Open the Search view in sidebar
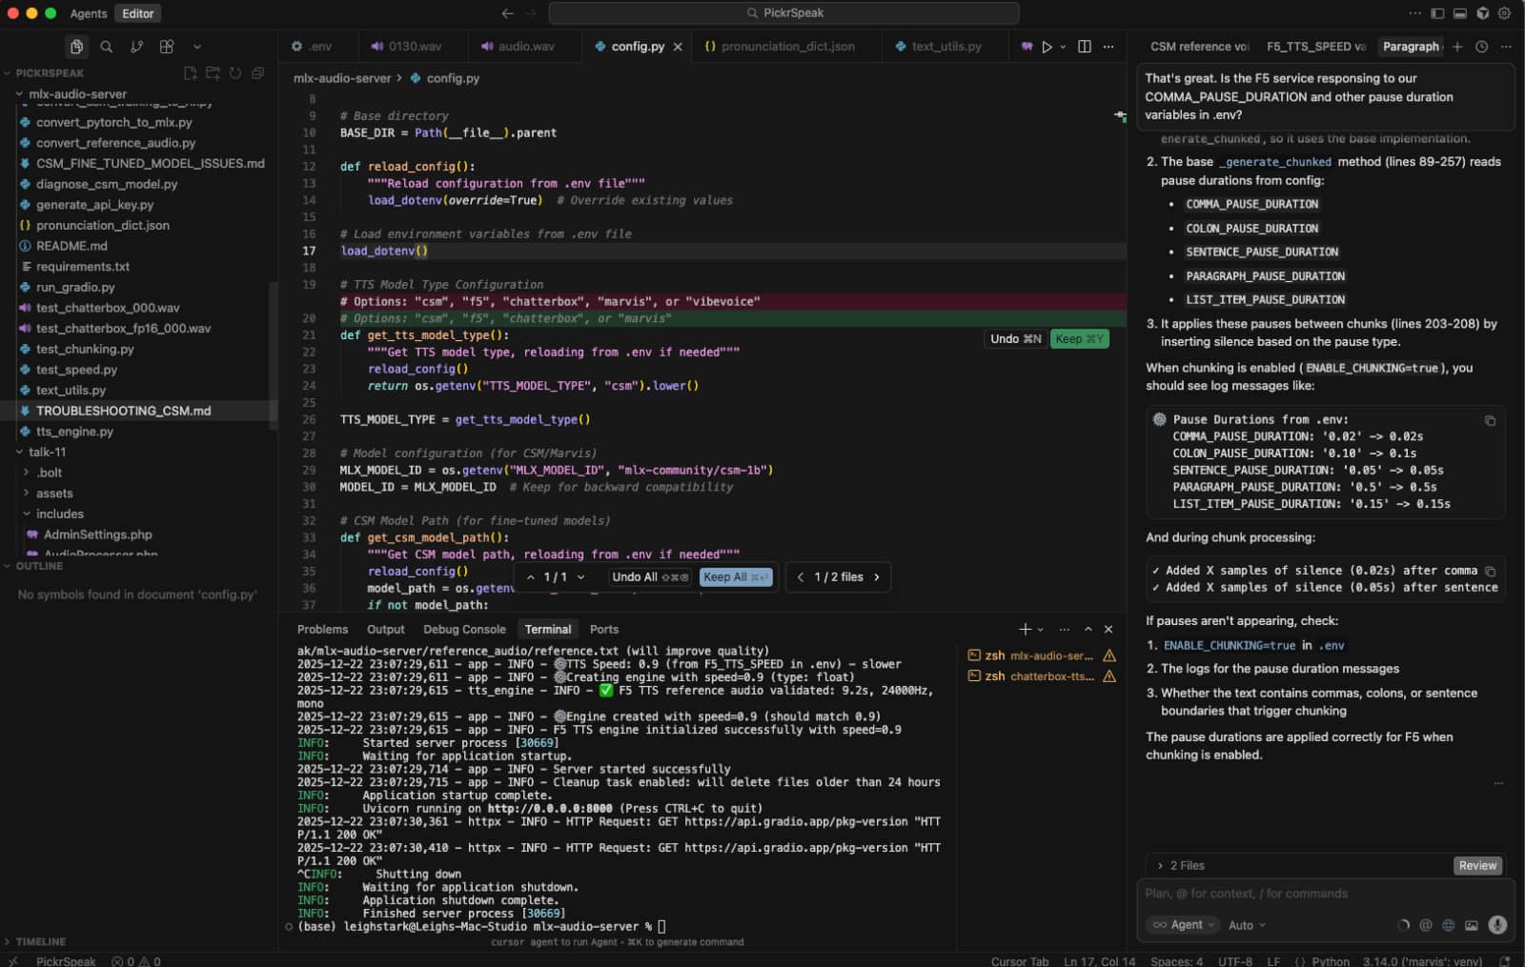This screenshot has height=967, width=1525. coord(107,47)
